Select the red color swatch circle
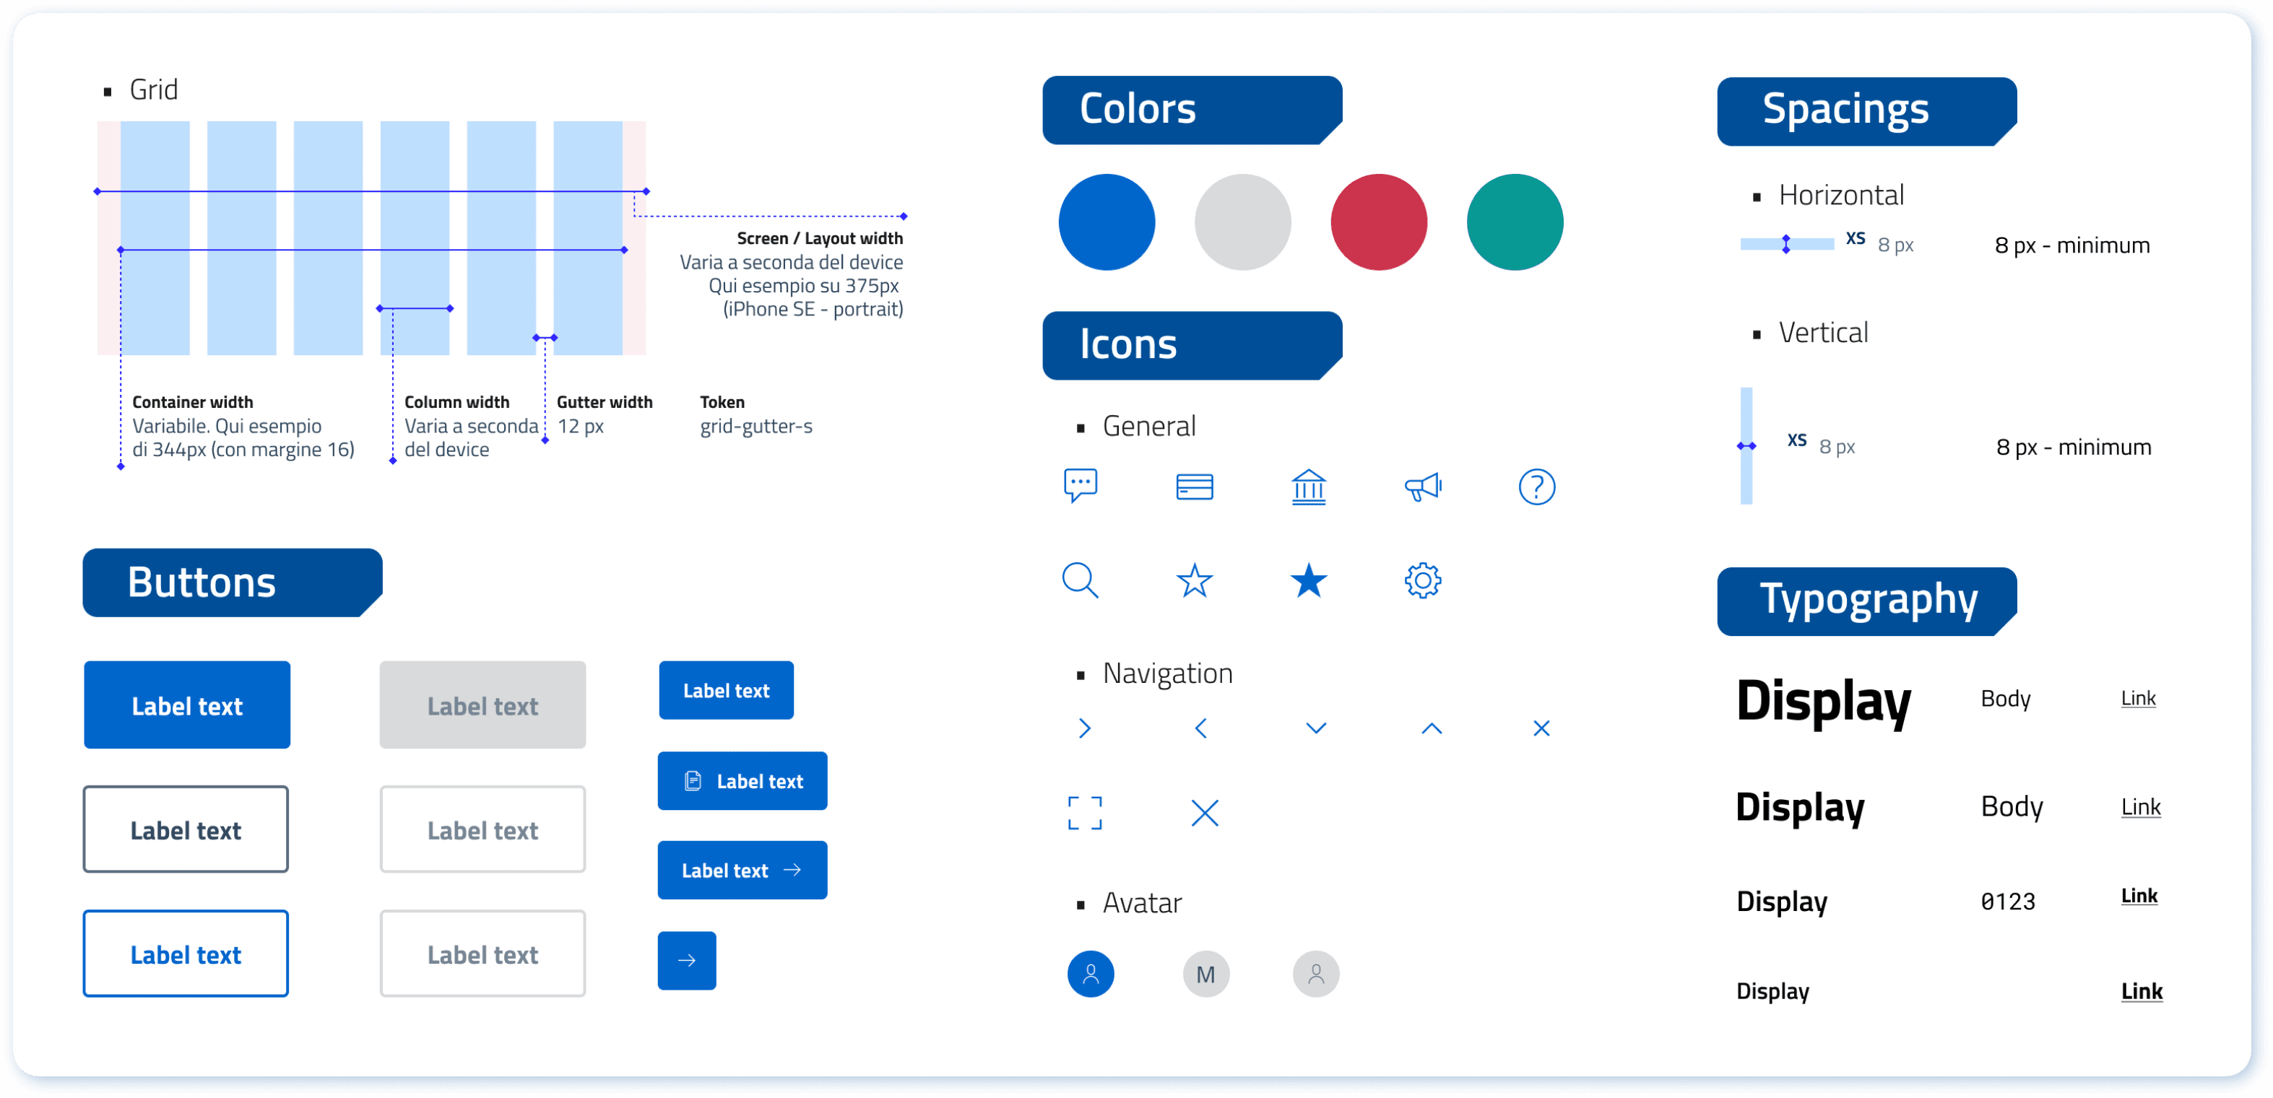This screenshot has width=2273, height=1098. (1378, 222)
